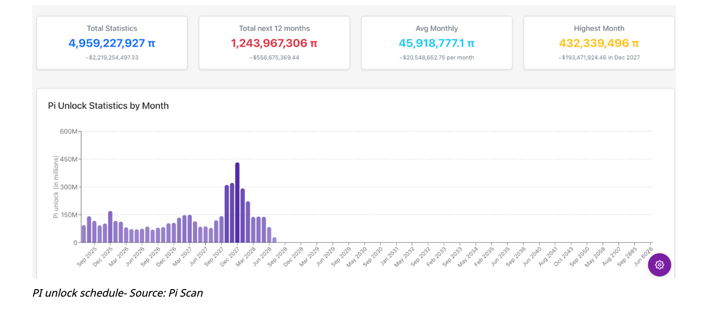
Task: Click the red 1,243,967,306 π value
Action: point(274,43)
